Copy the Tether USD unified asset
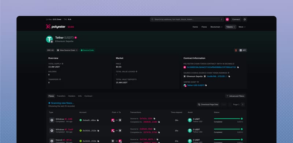The image size is (293, 143). coord(206,85)
